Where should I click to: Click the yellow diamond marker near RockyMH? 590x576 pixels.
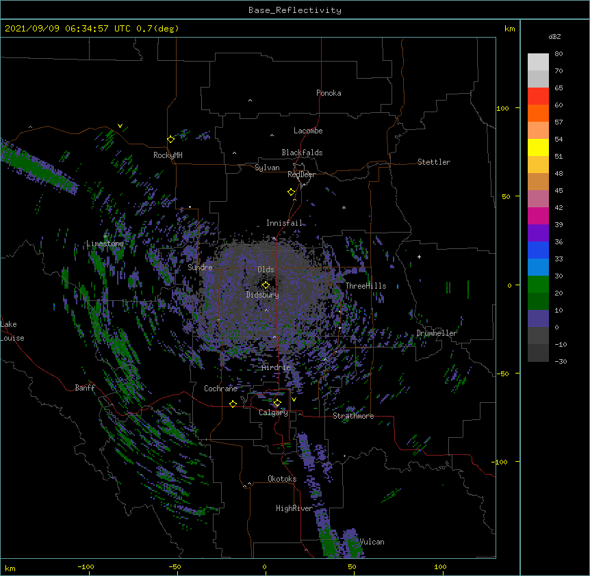click(x=170, y=139)
